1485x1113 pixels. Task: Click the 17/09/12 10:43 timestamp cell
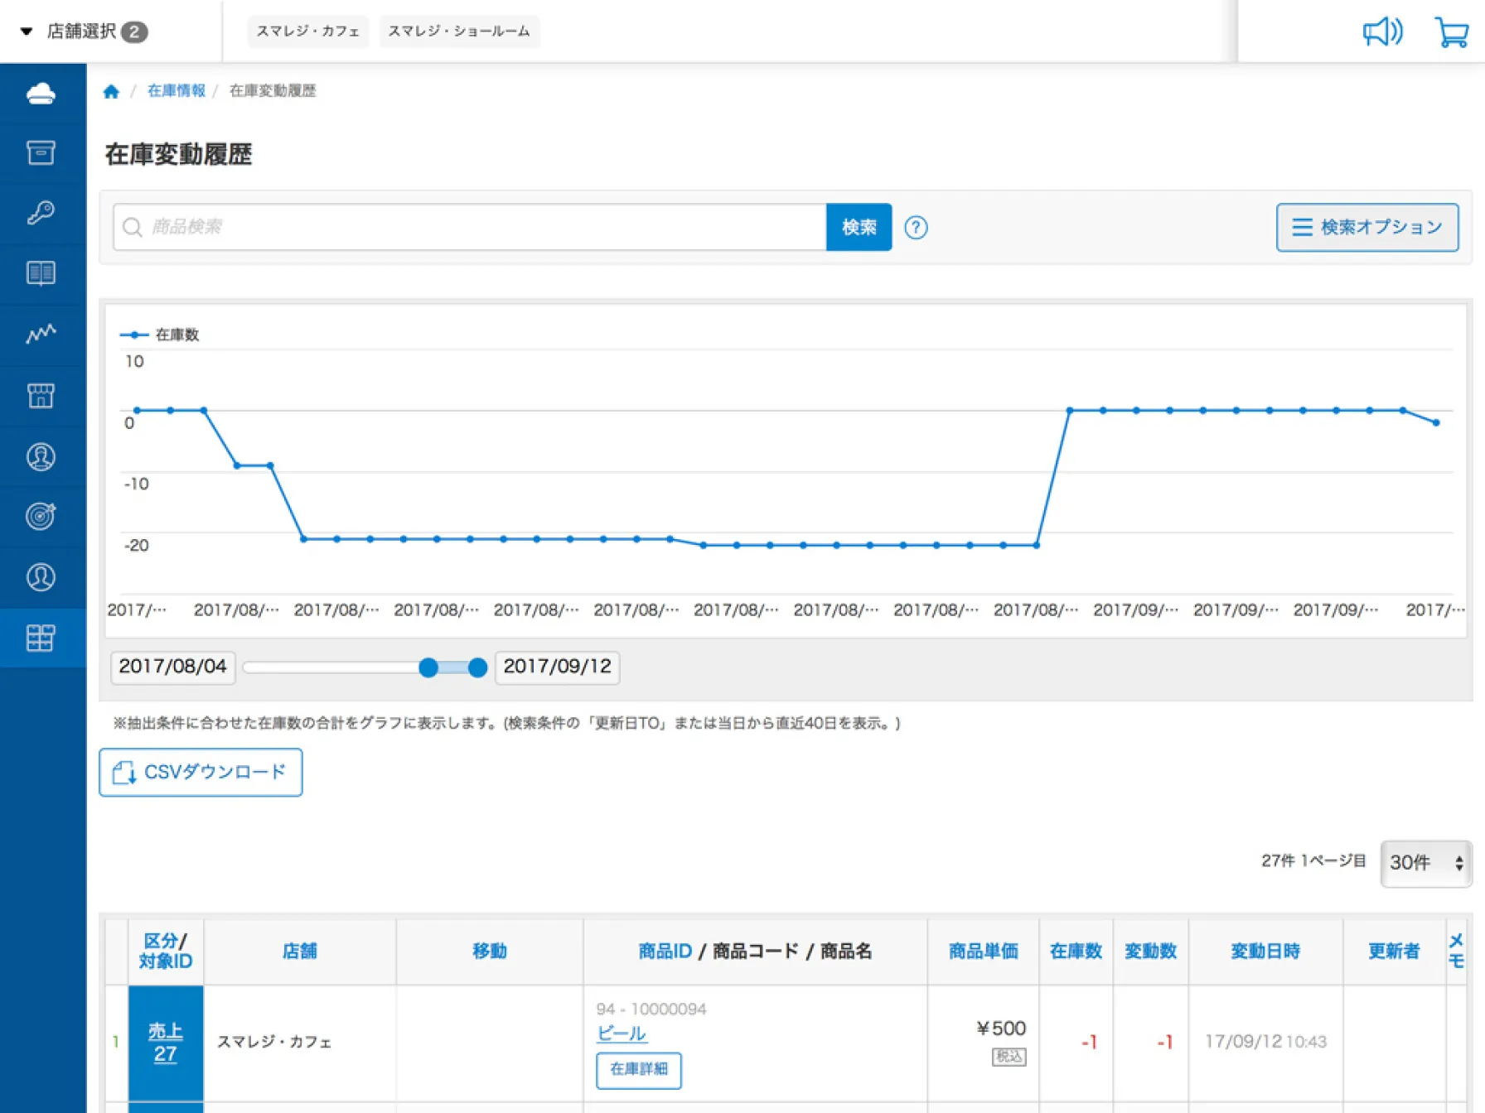pyautogui.click(x=1265, y=1042)
